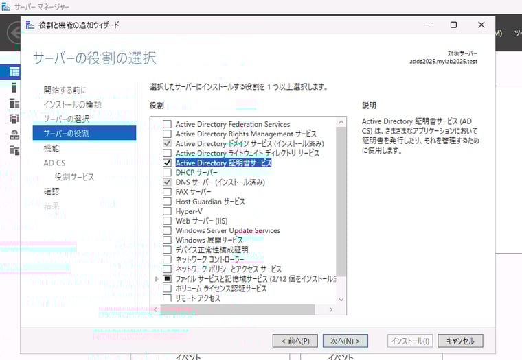
Task: Check デバイス正常性構成証明 checkbox
Action: [167, 250]
